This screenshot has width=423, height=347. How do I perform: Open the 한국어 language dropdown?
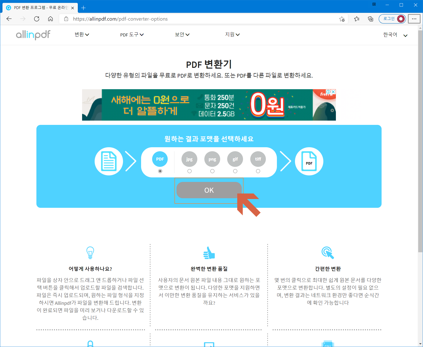(x=395, y=35)
